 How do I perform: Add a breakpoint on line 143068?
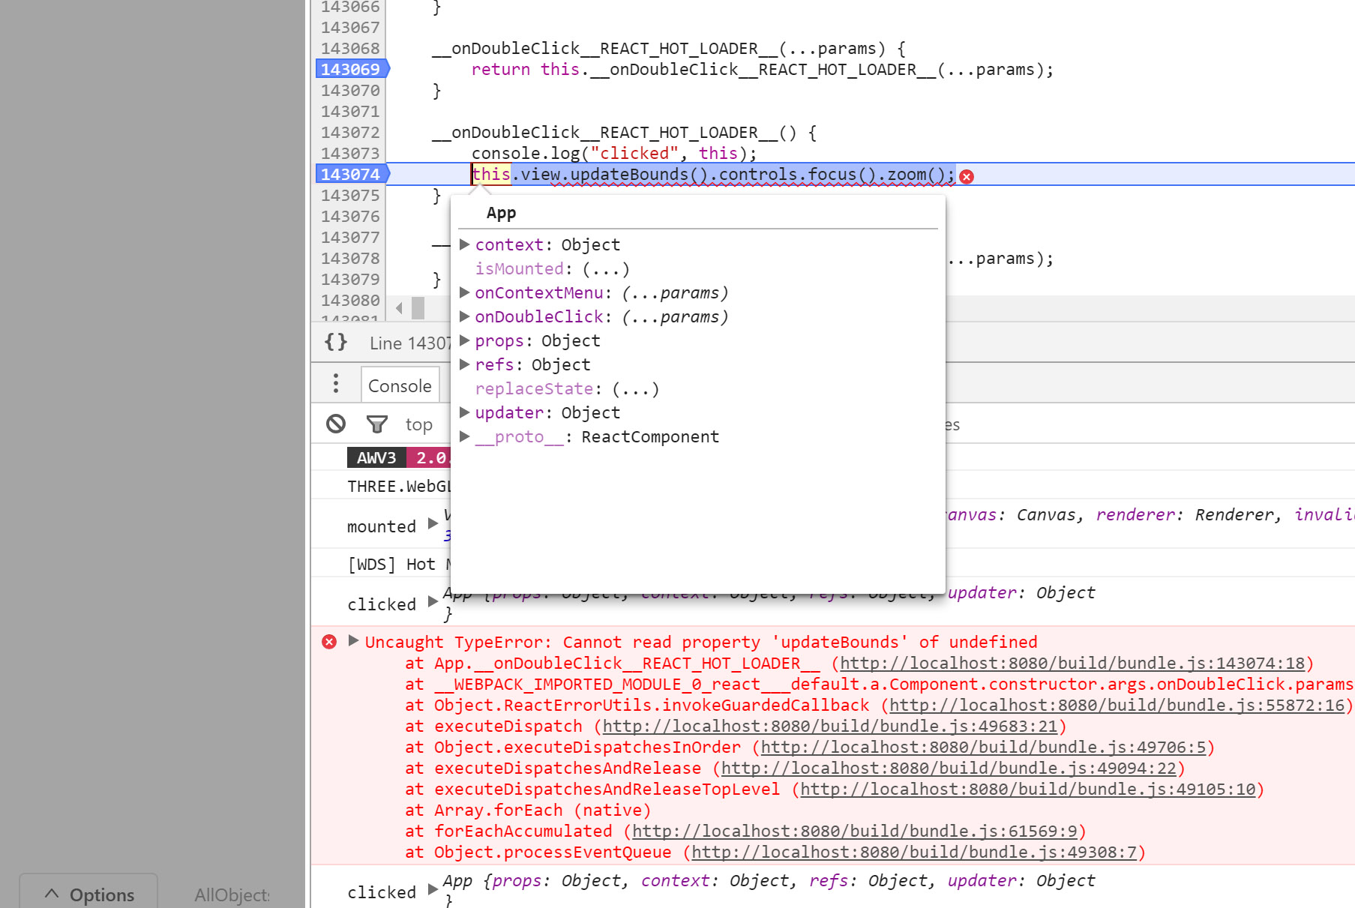(x=350, y=48)
